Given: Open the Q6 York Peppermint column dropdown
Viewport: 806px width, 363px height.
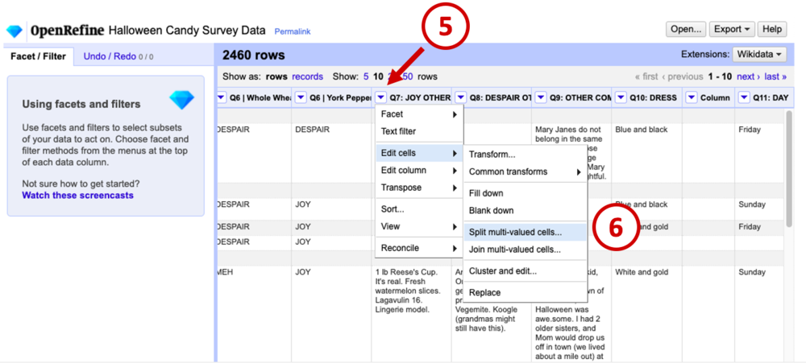Looking at the screenshot, I should (x=301, y=97).
